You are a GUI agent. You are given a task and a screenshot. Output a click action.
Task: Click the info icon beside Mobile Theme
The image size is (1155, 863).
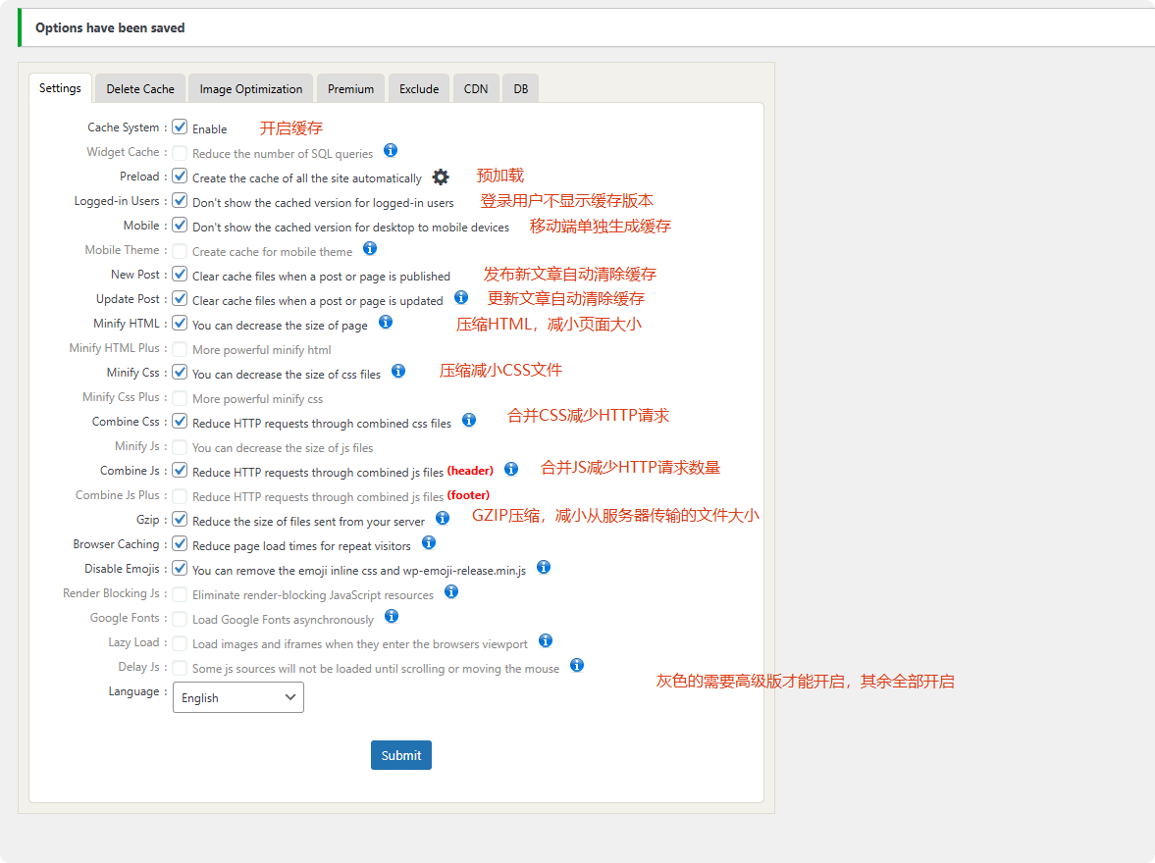(370, 248)
